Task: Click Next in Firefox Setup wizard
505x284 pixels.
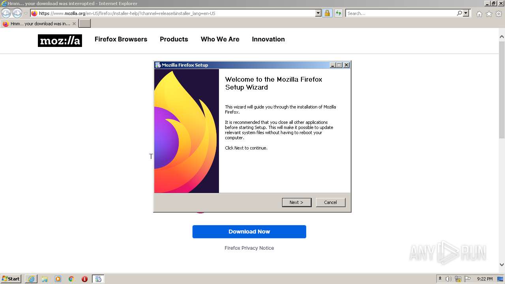Action: (297, 202)
